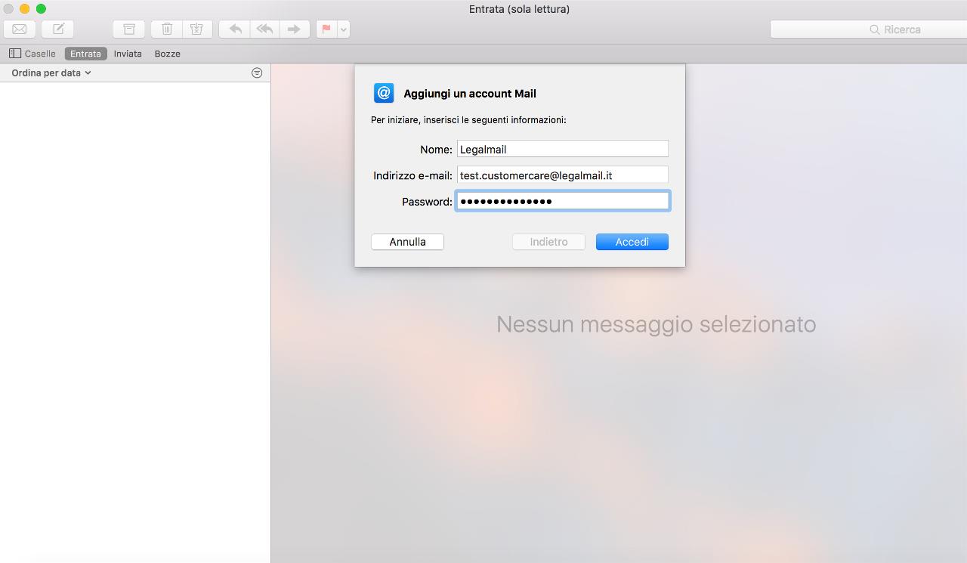
Task: Compose a new message with pencil icon
Action: point(58,29)
